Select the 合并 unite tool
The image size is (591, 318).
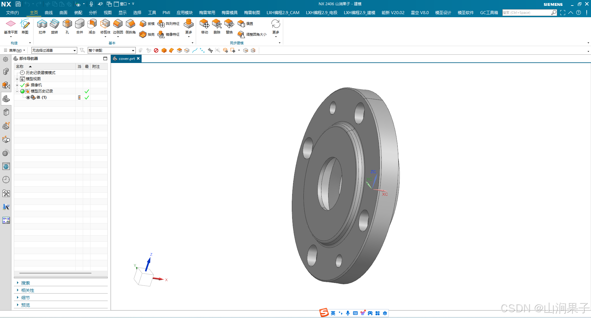point(80,27)
